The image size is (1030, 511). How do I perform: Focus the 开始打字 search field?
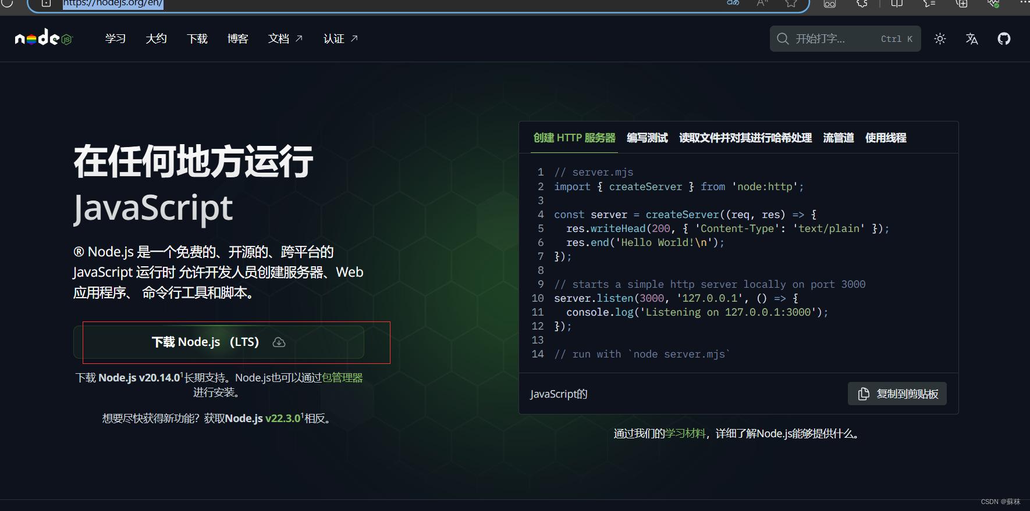pyautogui.click(x=845, y=38)
